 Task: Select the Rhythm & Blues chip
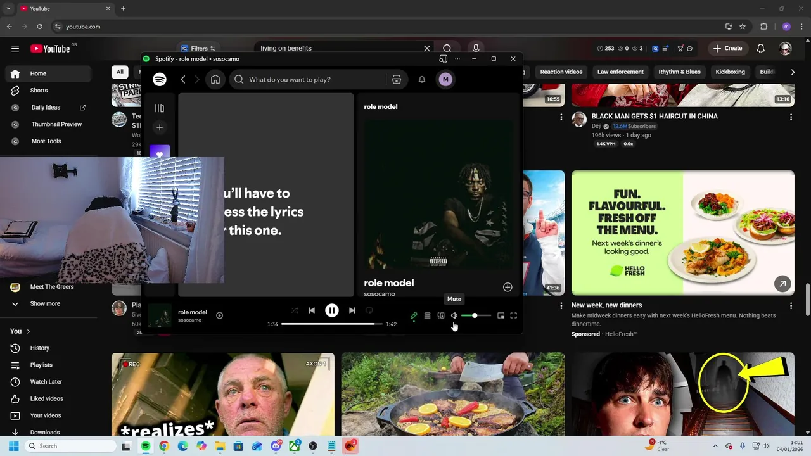click(x=679, y=72)
